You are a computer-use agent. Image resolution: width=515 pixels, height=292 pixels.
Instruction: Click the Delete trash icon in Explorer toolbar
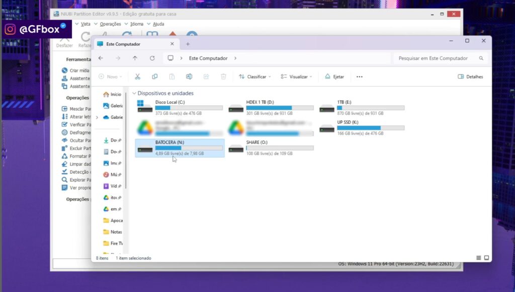223,77
